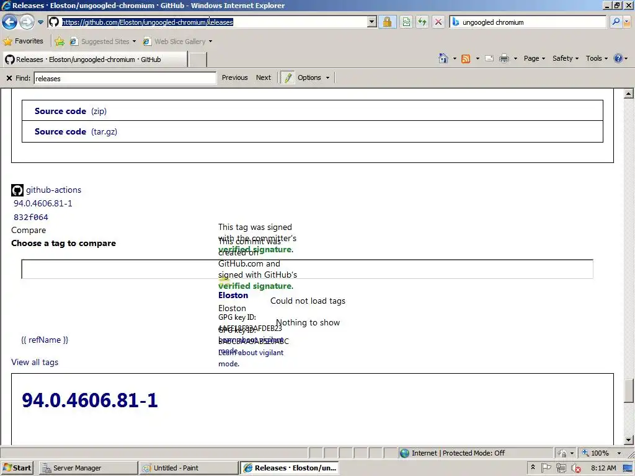Select the Releases GitHub browser tab

[95, 59]
